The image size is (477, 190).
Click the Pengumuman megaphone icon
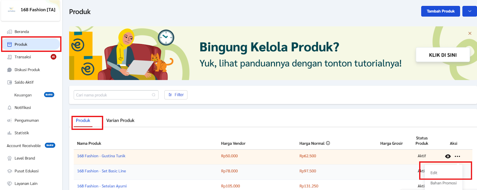coord(10,121)
